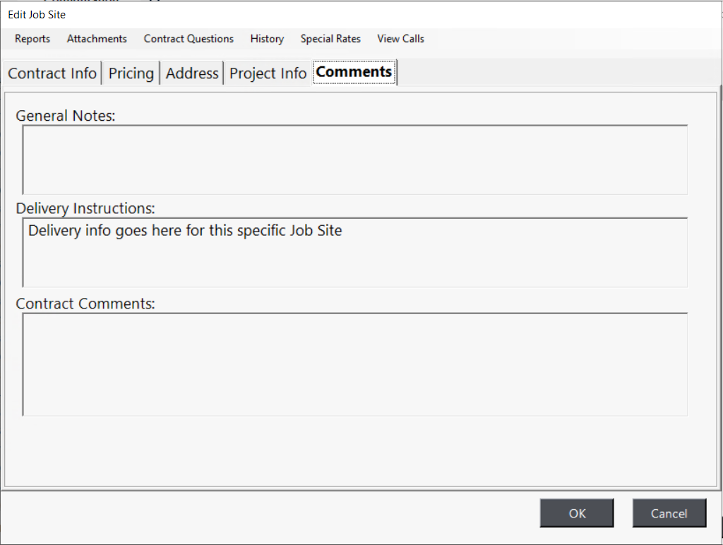Click the General Notes label

pyautogui.click(x=65, y=116)
